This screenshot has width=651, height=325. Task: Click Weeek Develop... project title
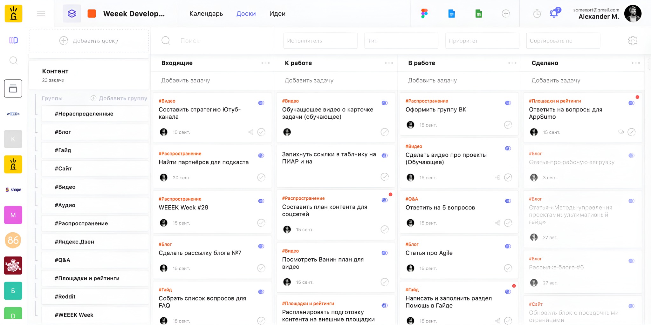tap(134, 14)
